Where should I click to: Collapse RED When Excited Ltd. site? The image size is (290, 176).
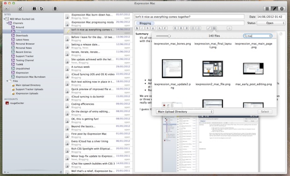(x=4, y=19)
